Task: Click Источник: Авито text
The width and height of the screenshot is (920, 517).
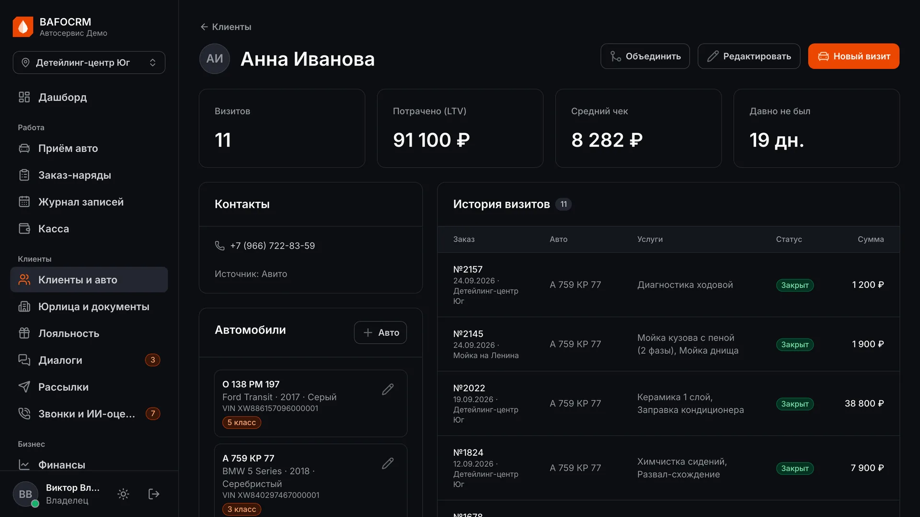Action: [x=251, y=274]
